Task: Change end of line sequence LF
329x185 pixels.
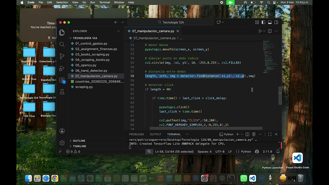Action: coord(230,152)
